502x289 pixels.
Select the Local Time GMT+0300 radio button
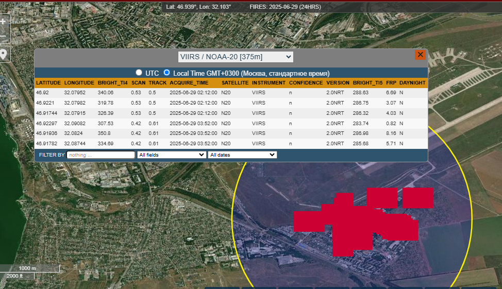[x=166, y=72]
